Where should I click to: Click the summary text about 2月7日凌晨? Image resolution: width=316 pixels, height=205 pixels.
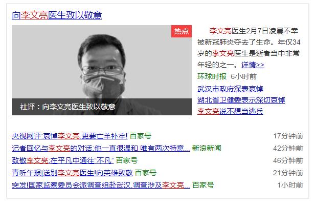tap(249, 48)
